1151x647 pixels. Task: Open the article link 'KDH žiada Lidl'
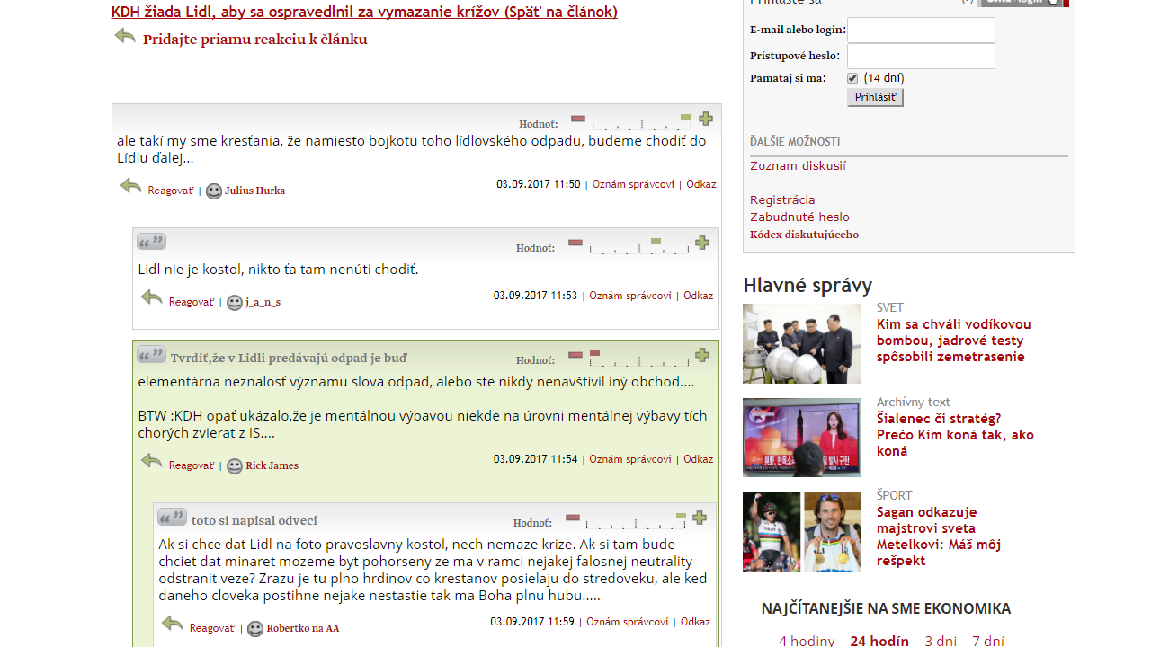coord(364,12)
